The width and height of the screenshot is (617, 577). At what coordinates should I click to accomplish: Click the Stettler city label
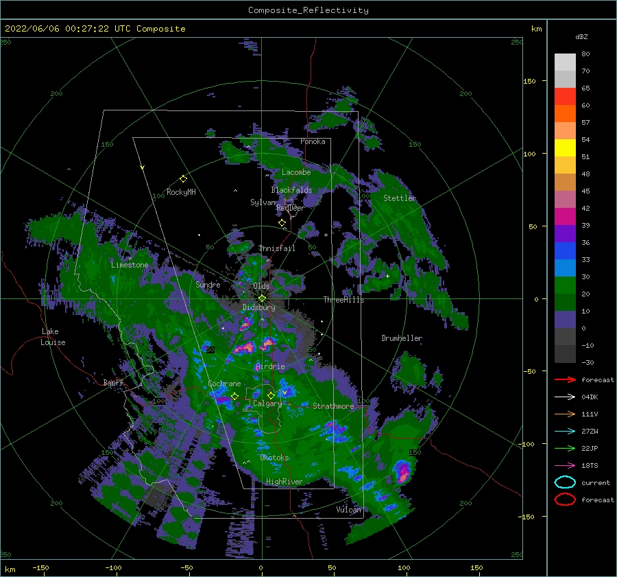(400, 198)
